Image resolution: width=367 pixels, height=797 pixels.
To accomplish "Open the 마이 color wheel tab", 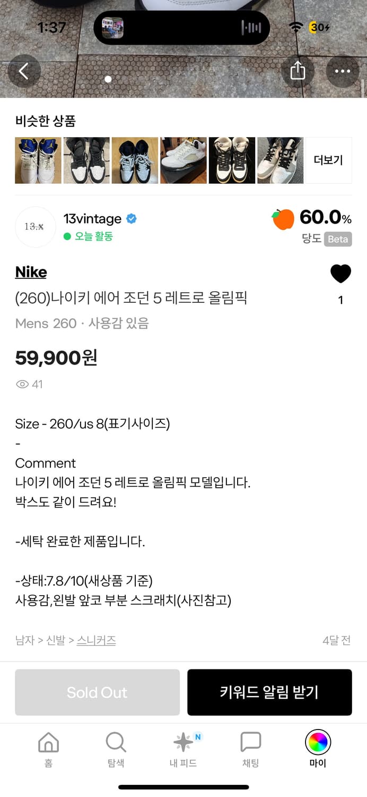I will tap(318, 748).
